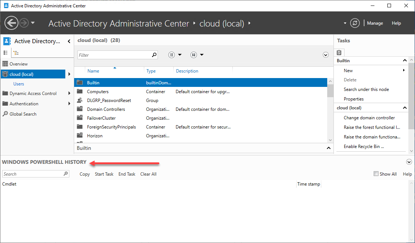Click folder icon of Computers row
Image resolution: width=415 pixels, height=243 pixels.
(80, 91)
